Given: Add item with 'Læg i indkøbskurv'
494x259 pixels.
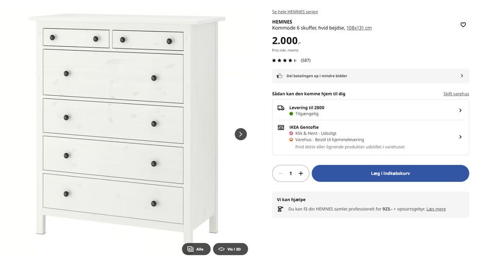Looking at the screenshot, I should [390, 173].
